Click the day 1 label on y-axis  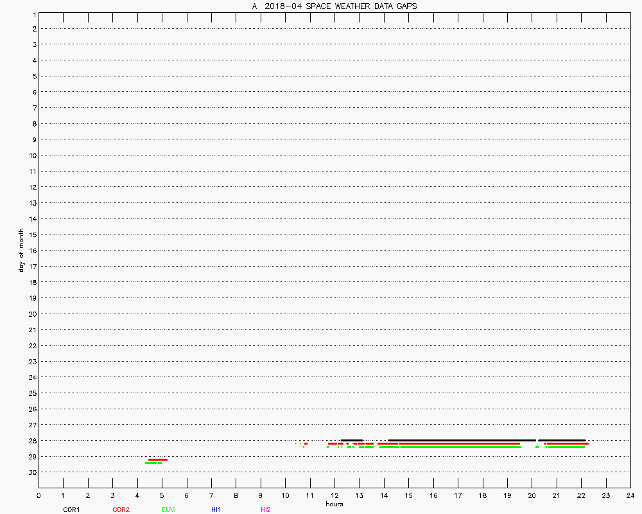(32, 13)
